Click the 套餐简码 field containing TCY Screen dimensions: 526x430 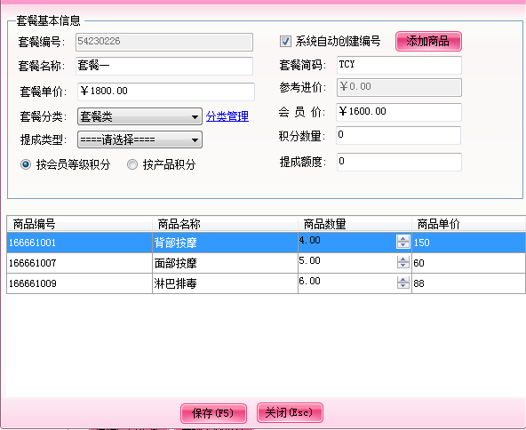click(399, 65)
